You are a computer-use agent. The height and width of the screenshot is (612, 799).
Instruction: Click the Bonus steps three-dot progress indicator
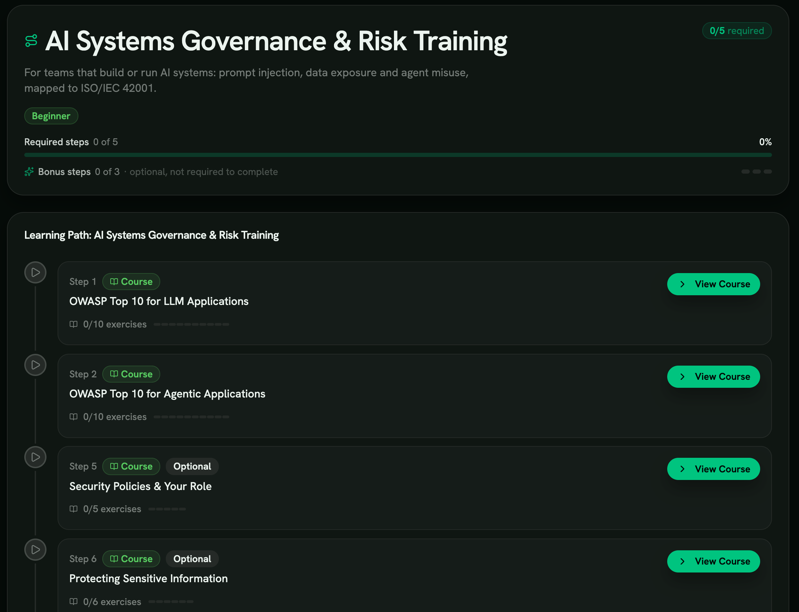click(756, 172)
